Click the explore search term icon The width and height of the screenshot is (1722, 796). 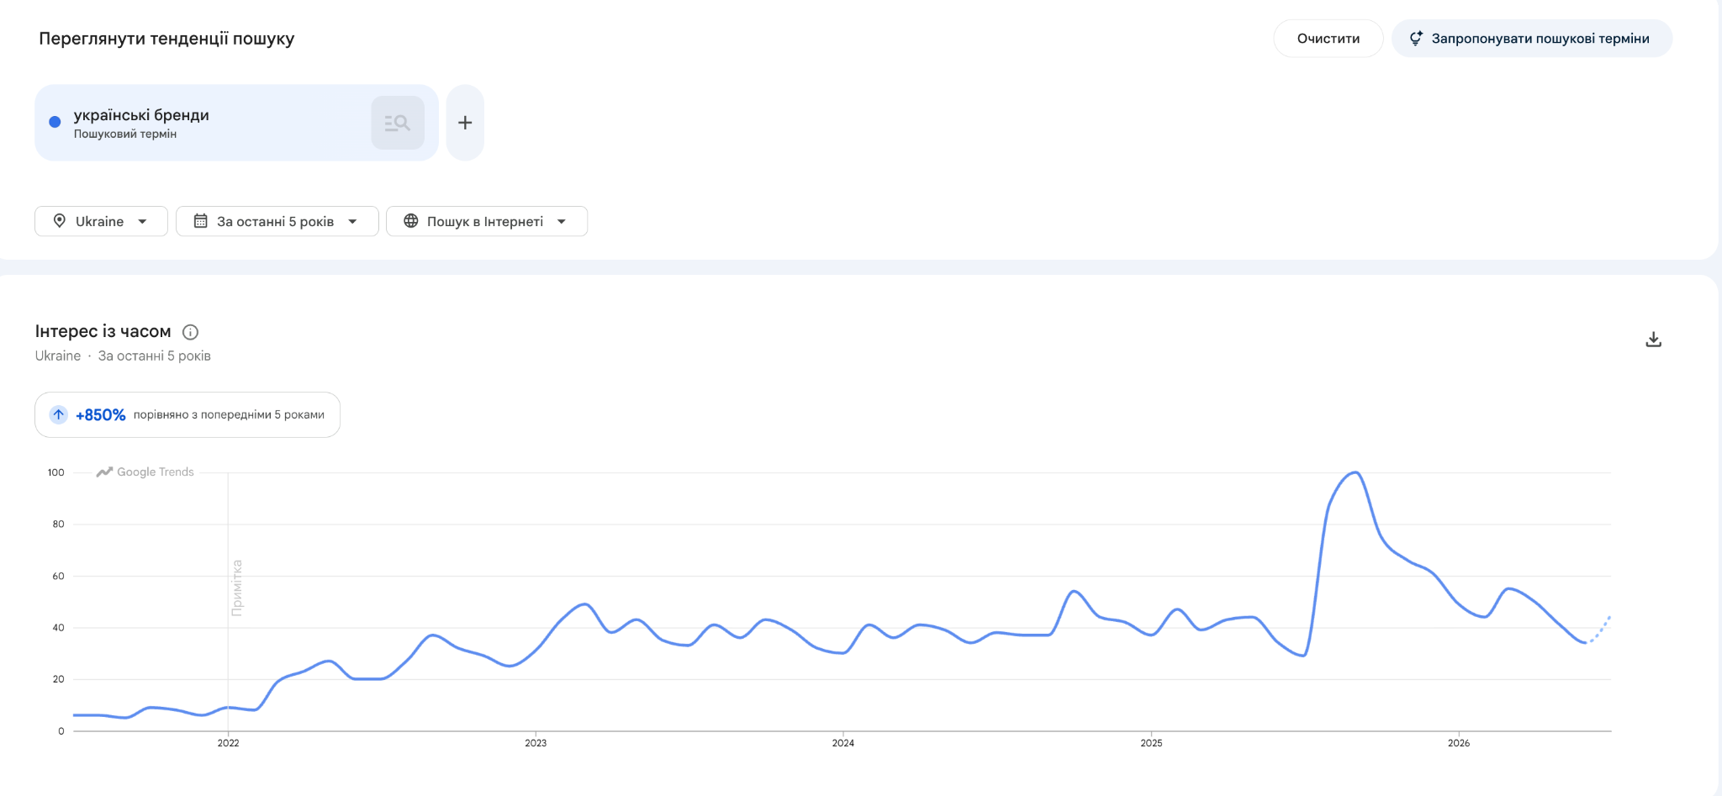pyautogui.click(x=398, y=123)
